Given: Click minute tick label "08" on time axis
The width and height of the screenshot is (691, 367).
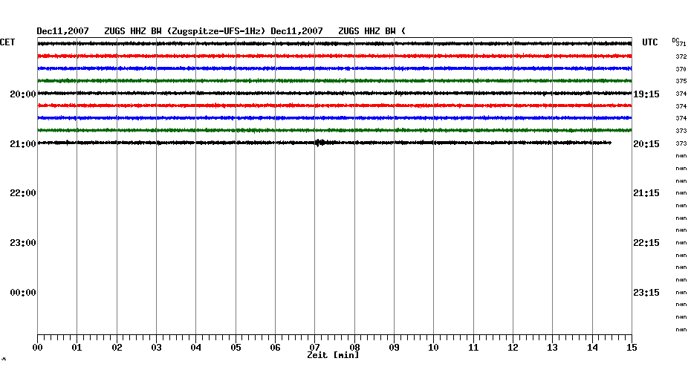Looking at the screenshot, I should 354,348.
